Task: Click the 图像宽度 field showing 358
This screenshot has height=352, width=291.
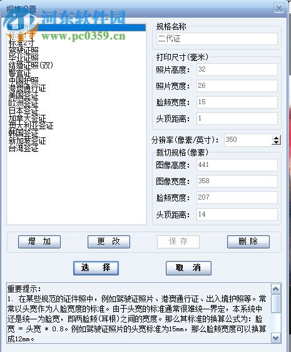Action: pyautogui.click(x=237, y=181)
